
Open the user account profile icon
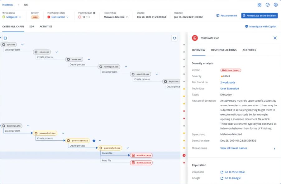point(276,5)
